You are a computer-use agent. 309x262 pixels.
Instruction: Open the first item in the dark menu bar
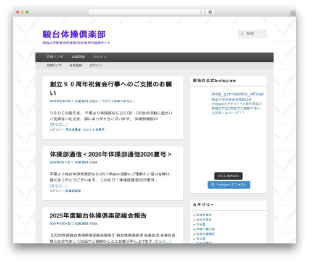pos(55,57)
